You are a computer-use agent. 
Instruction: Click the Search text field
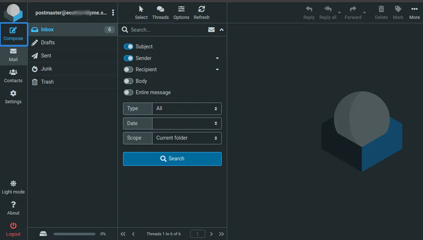pyautogui.click(x=167, y=29)
